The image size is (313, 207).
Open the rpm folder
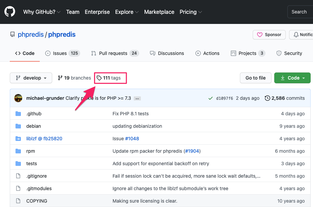pyautogui.click(x=31, y=151)
